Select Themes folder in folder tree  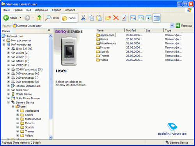click(x=30, y=131)
